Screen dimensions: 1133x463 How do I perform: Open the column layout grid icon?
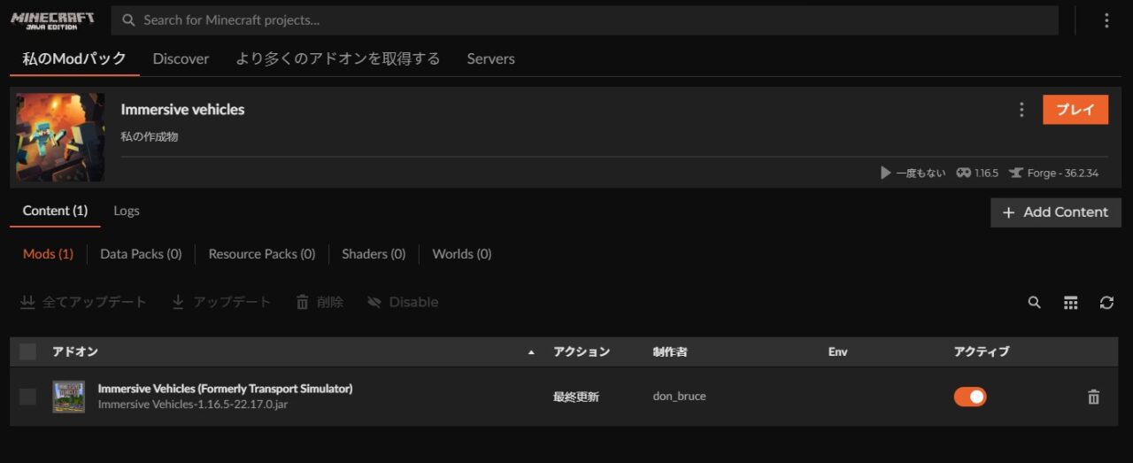click(x=1071, y=303)
